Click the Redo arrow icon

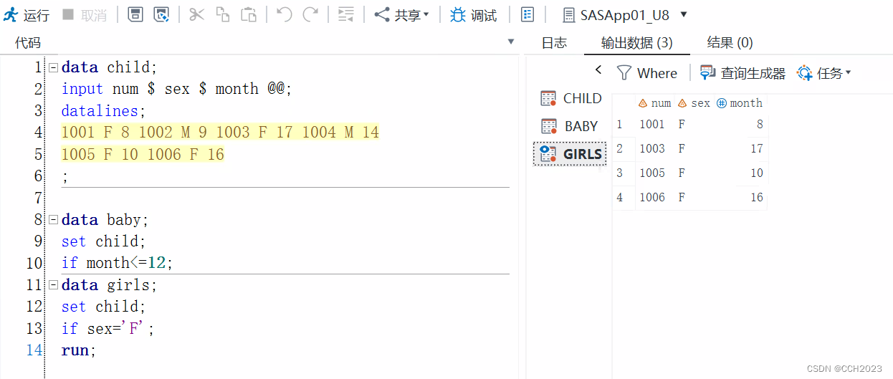point(310,14)
